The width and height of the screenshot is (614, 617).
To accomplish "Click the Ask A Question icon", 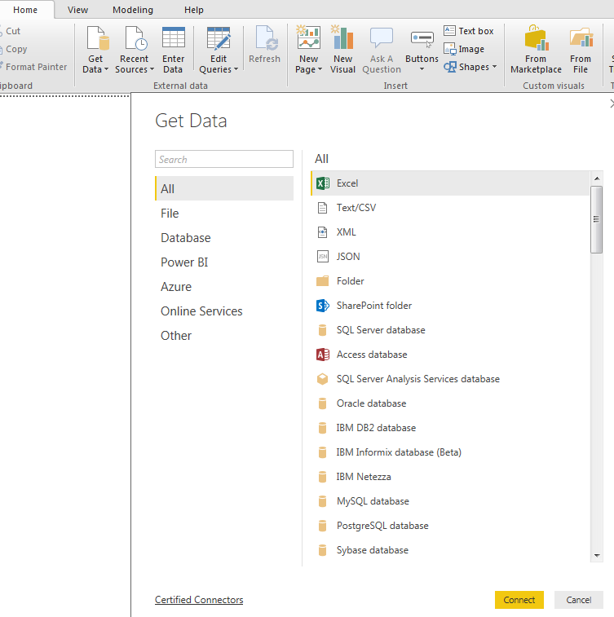I will tap(382, 38).
